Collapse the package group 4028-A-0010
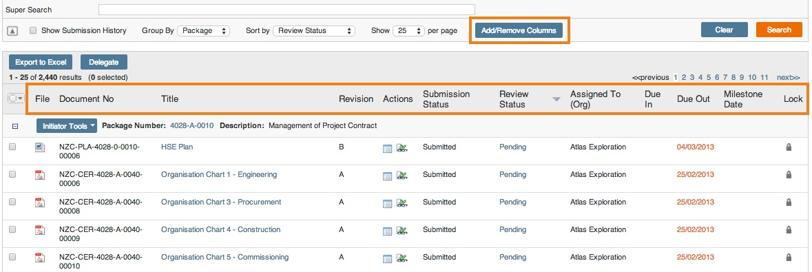Viewport: 812px width, 272px height. tap(14, 126)
